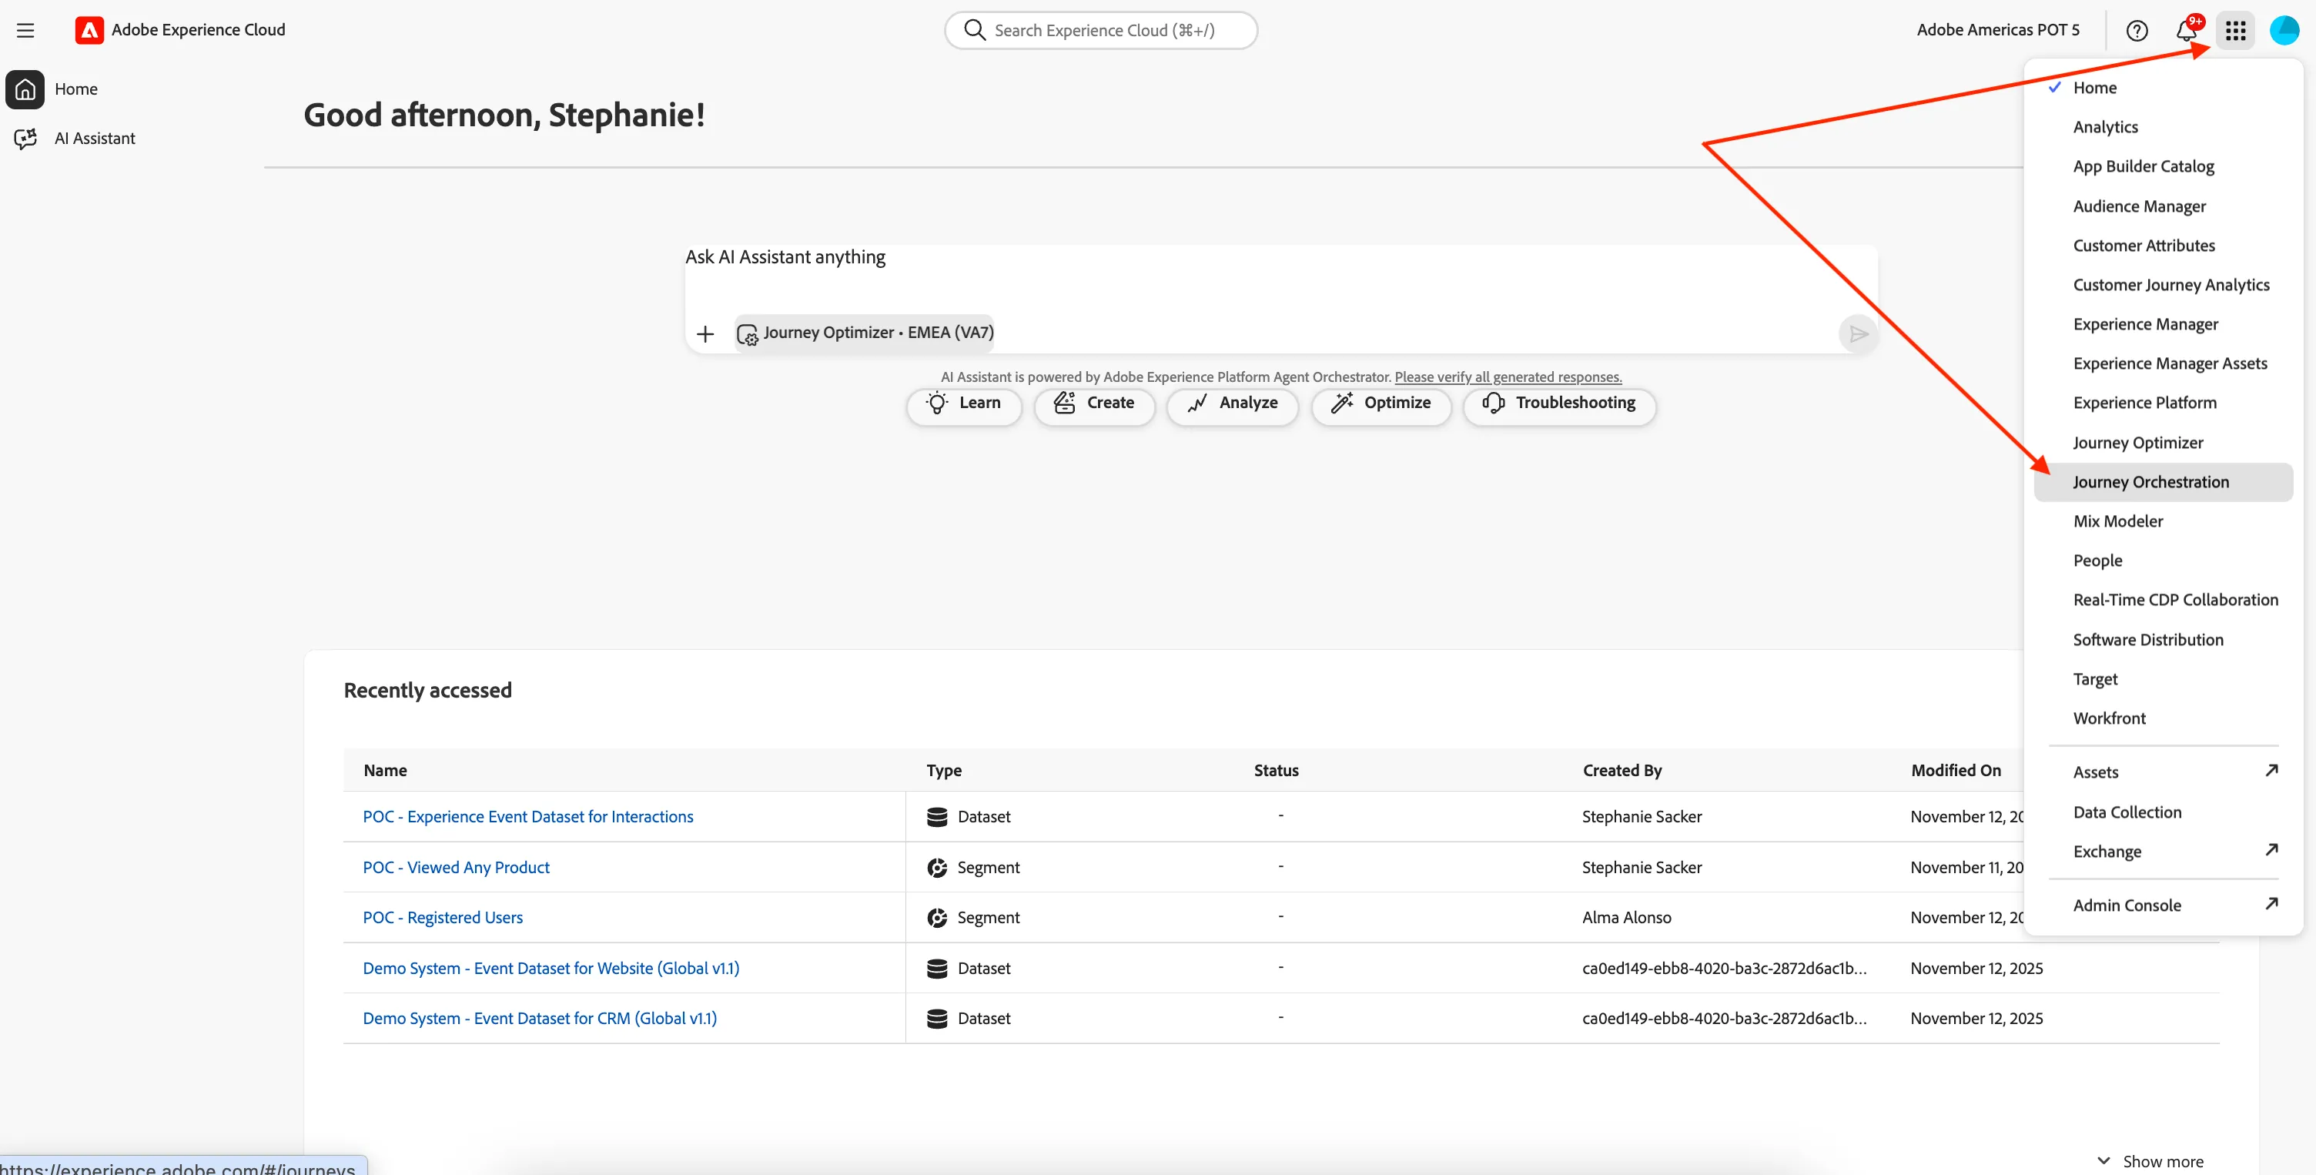Screen dimensions: 2316x1175
Task: Open the Journey Optimizer EMEA (VA7) context selector
Action: [865, 333]
